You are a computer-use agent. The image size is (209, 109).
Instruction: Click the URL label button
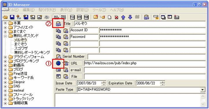[x=76, y=63]
